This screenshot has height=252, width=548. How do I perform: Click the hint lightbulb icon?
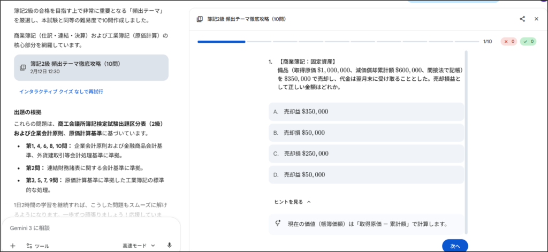coord(278,224)
